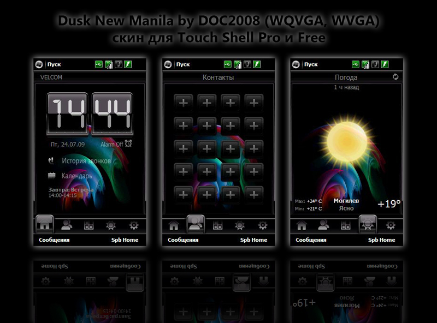Select the Home tab on the Контакты screen

[174, 225]
